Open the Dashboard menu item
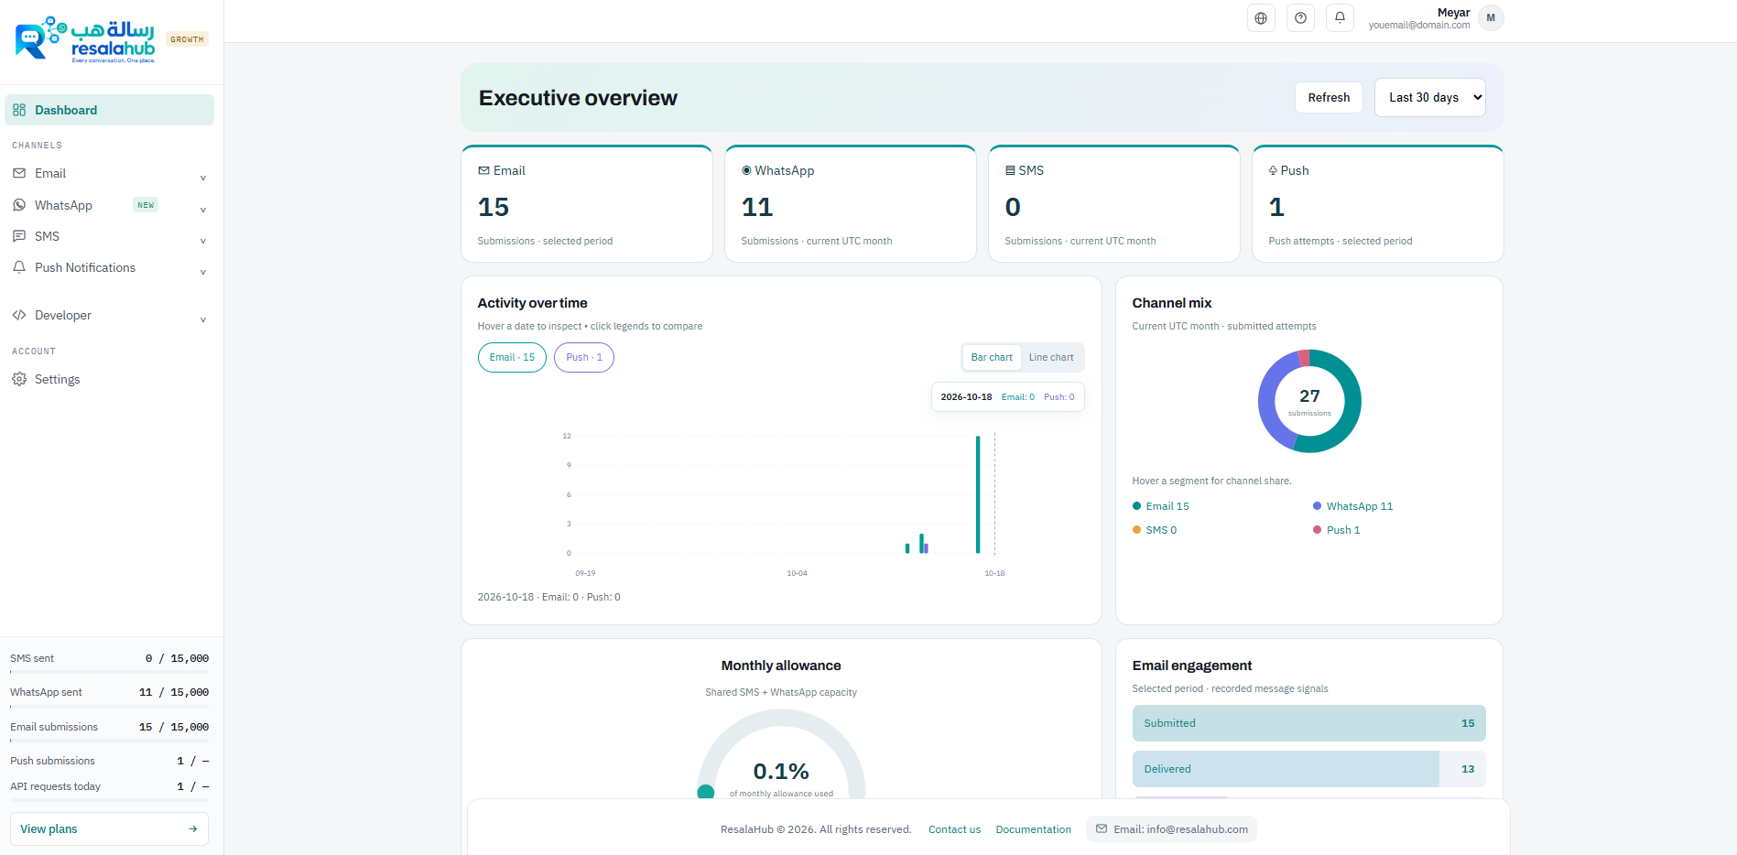The width and height of the screenshot is (1737, 855). point(109,110)
